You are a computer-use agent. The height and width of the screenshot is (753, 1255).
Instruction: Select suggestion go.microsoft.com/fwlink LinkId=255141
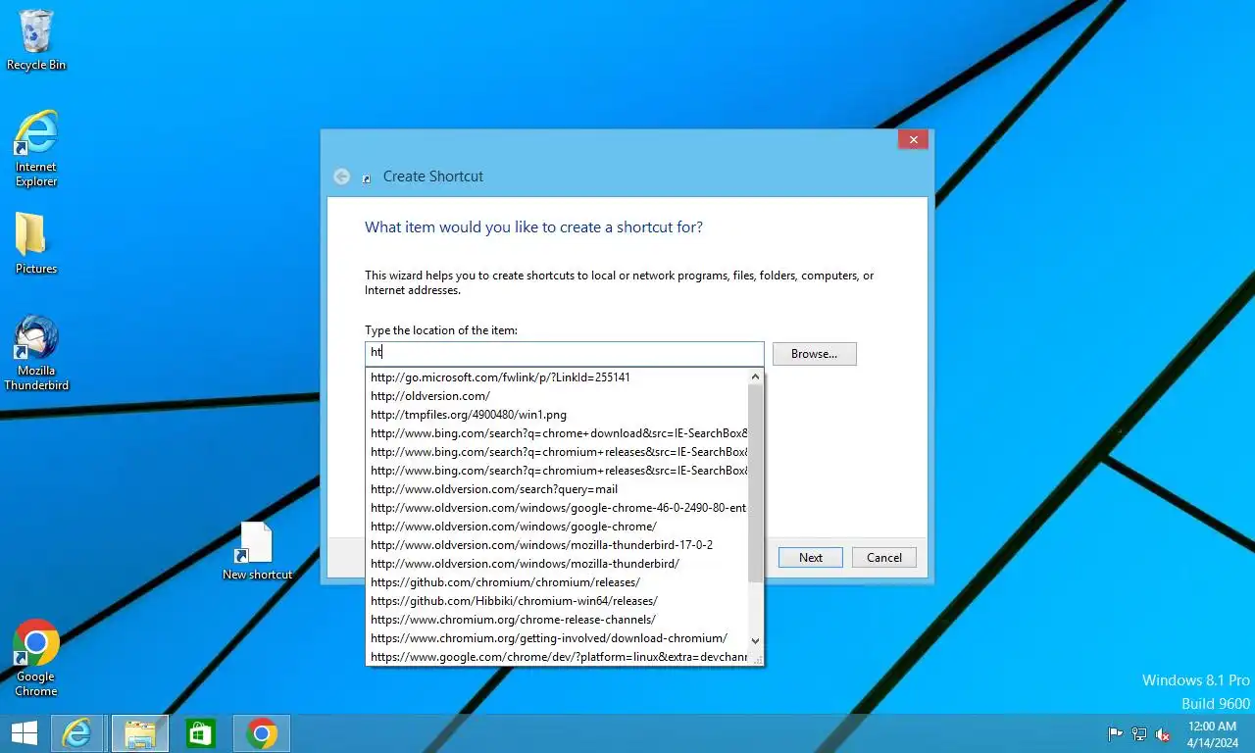(557, 377)
